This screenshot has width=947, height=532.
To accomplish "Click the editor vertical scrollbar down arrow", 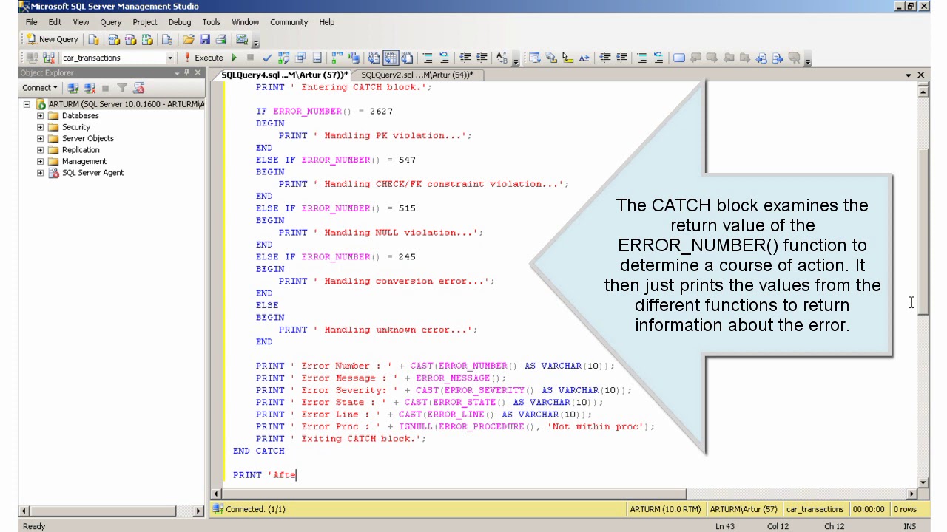I will tap(923, 482).
